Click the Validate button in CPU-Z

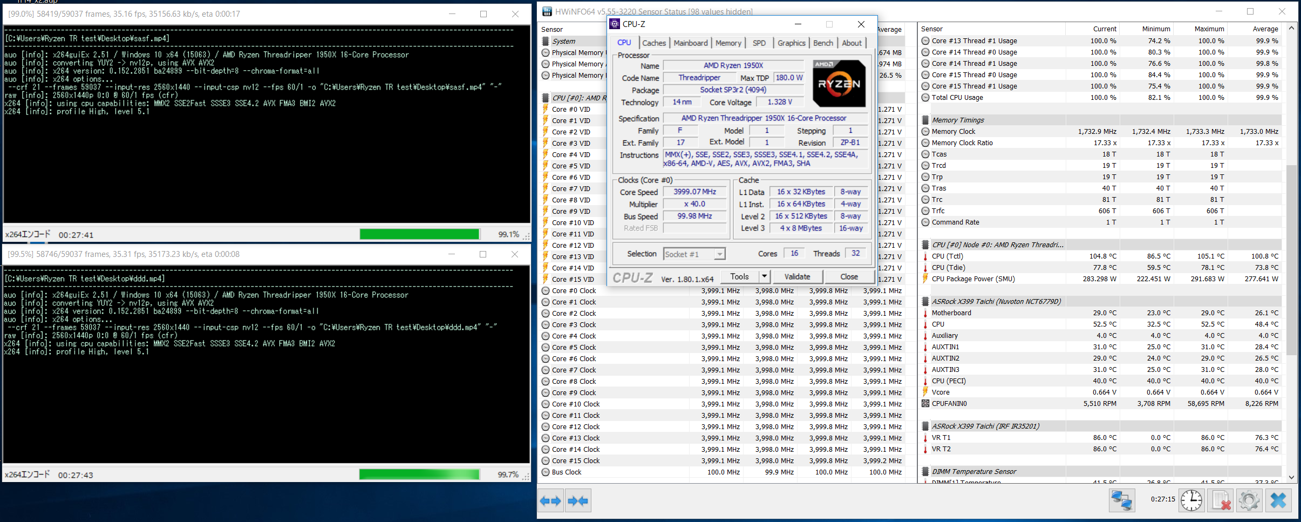click(x=798, y=276)
